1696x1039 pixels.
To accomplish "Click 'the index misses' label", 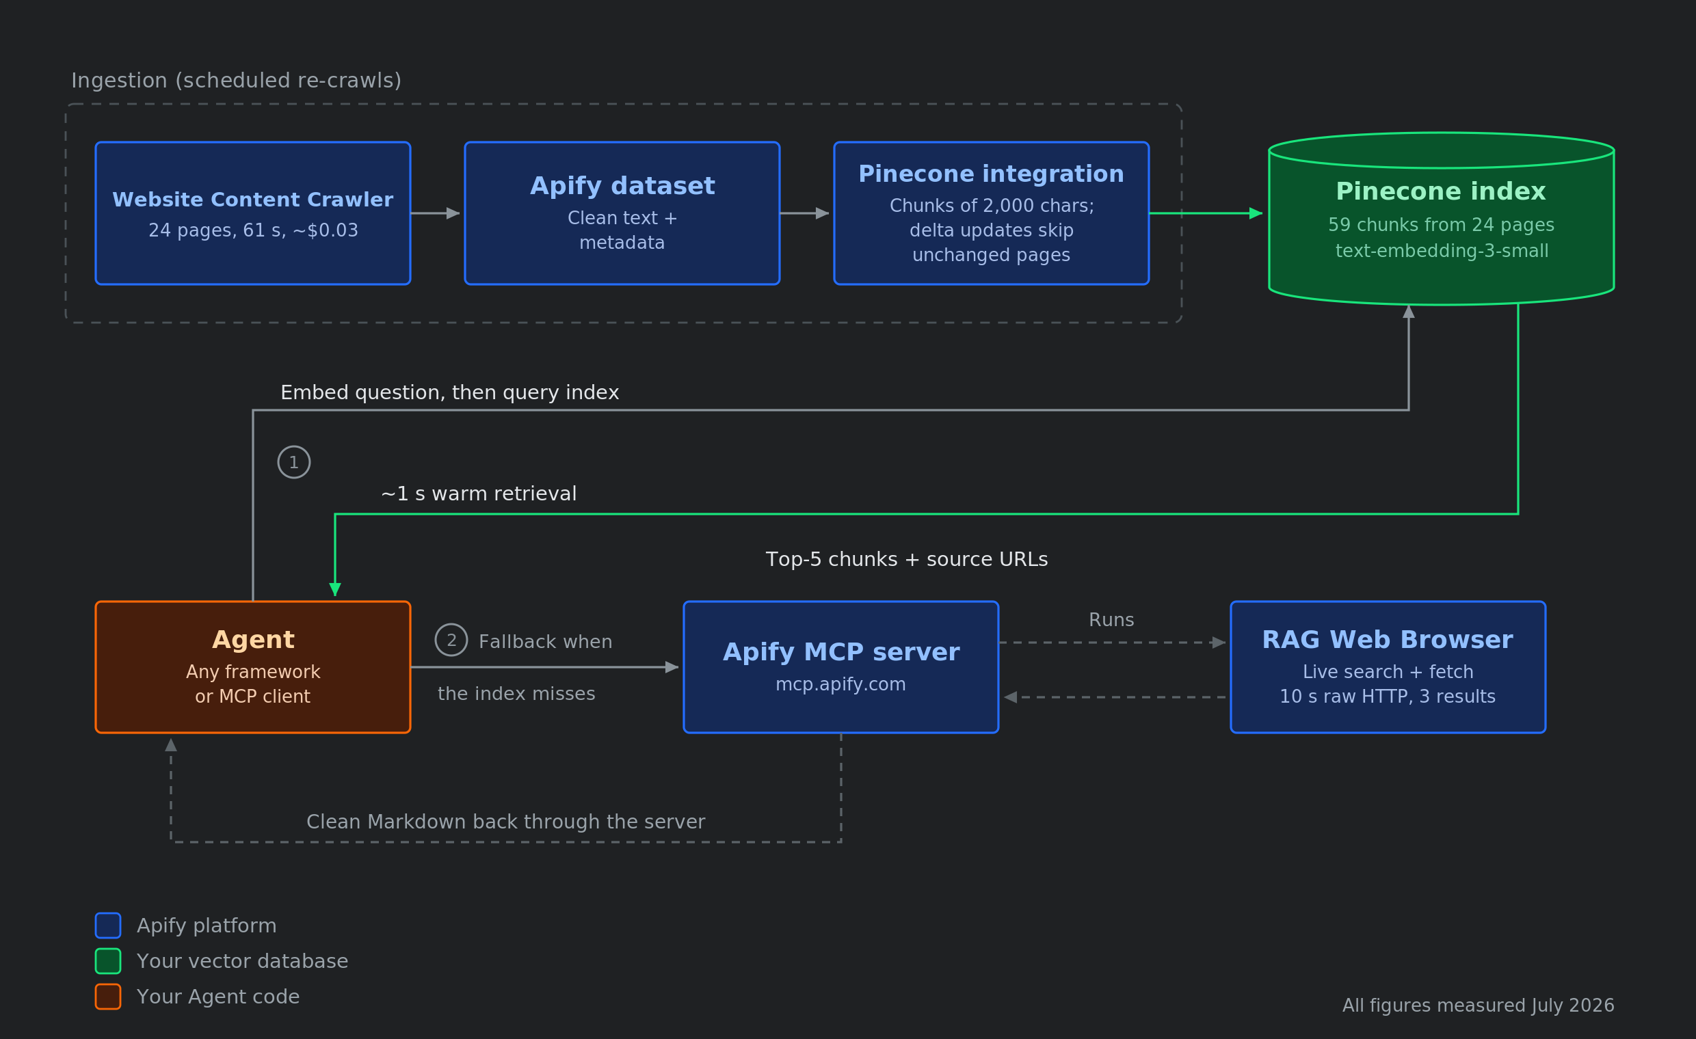I will (516, 694).
